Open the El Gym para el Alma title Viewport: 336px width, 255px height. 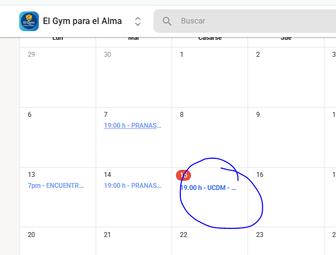click(82, 21)
